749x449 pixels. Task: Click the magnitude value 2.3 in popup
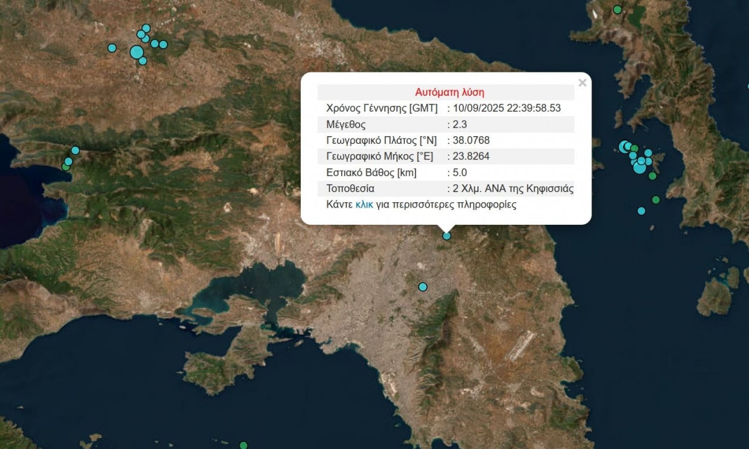click(x=458, y=124)
